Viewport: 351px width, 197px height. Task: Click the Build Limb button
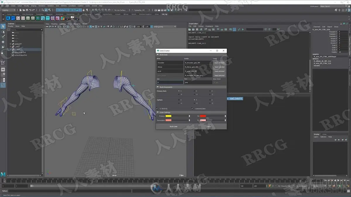(173, 127)
